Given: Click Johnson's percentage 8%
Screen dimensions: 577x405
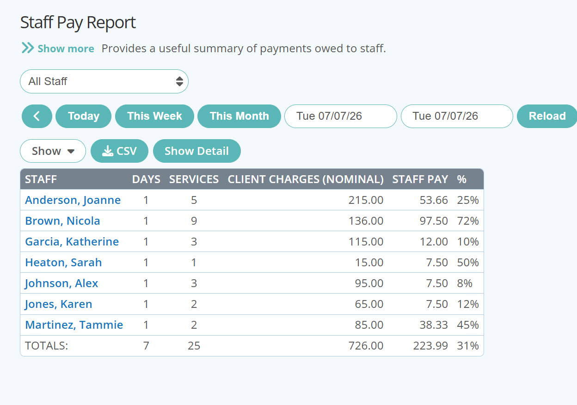Looking at the screenshot, I should pos(465,283).
